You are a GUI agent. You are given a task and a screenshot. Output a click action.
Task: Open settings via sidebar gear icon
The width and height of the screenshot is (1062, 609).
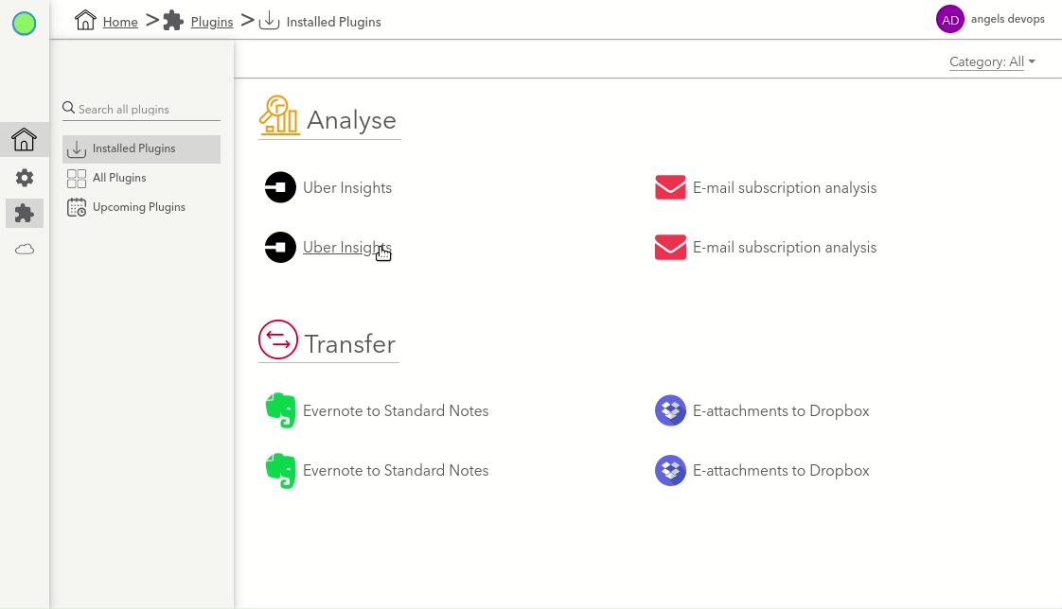pos(25,178)
